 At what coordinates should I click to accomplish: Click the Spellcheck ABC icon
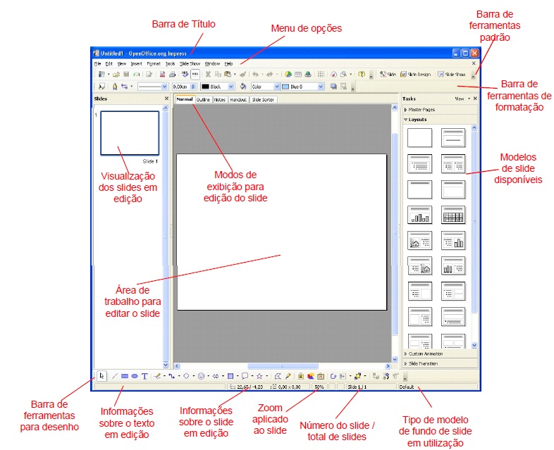(x=185, y=74)
